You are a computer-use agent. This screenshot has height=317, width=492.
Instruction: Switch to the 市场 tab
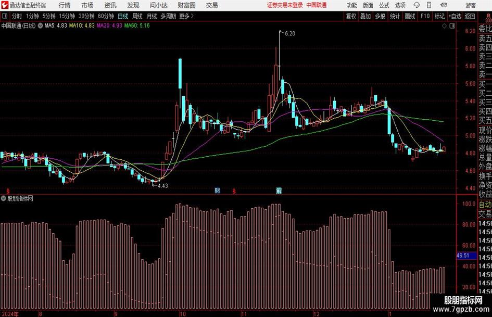tap(87, 5)
